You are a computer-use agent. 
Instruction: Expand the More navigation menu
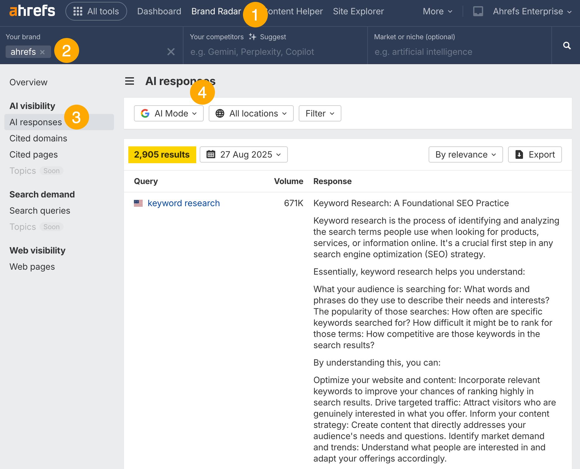tap(437, 11)
